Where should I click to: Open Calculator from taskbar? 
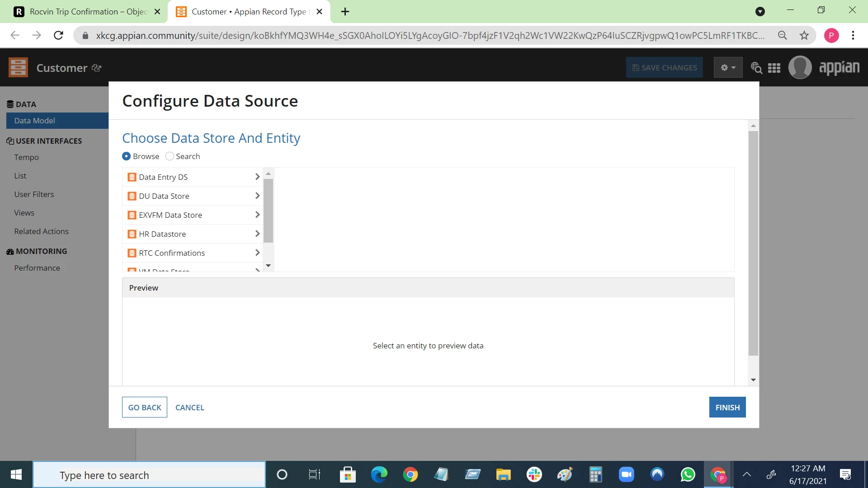tap(596, 474)
